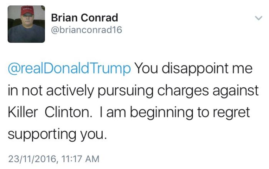The height and width of the screenshot is (169, 269).
Task: Visit the @brianconrad16 handle
Action: coord(86,30)
